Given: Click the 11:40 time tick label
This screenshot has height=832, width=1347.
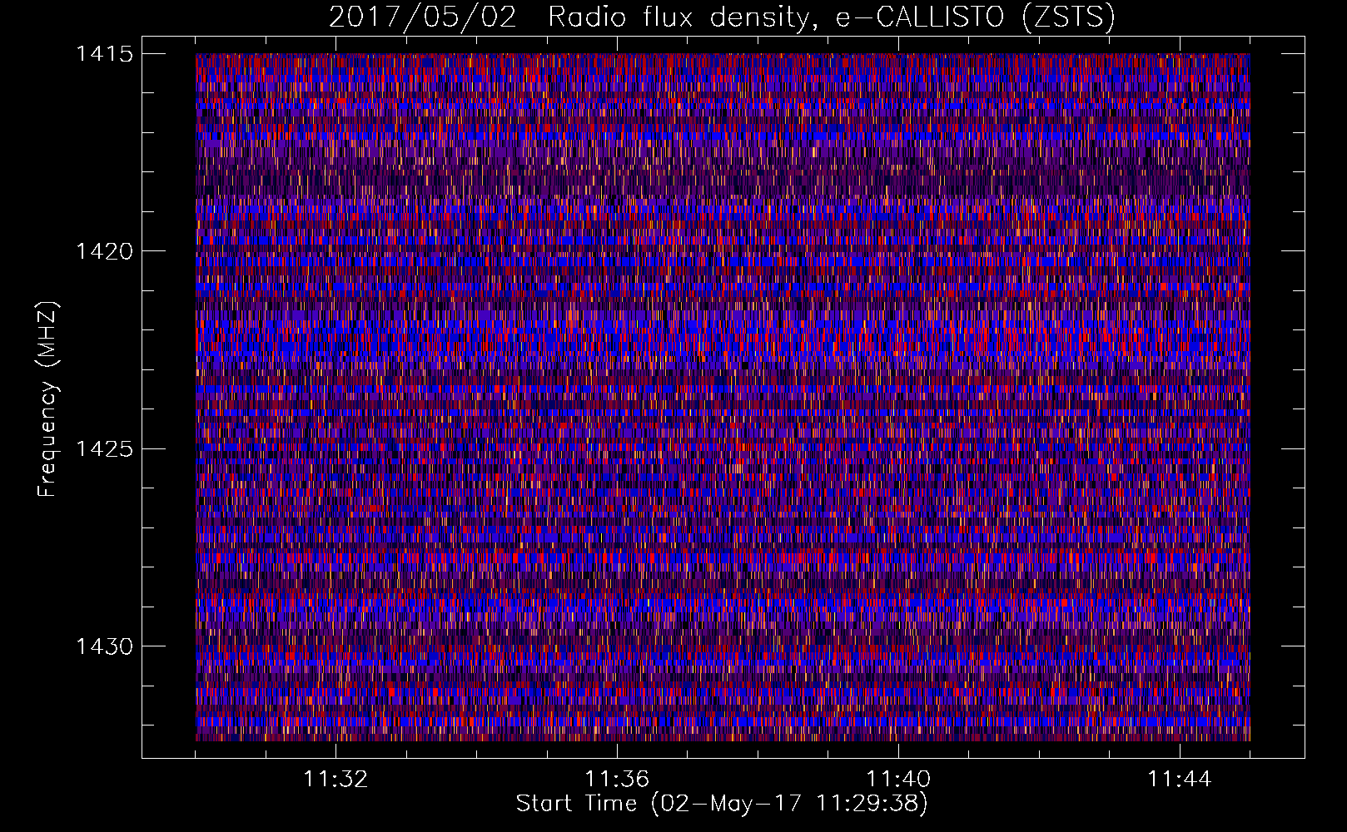Looking at the screenshot, I should tap(898, 780).
